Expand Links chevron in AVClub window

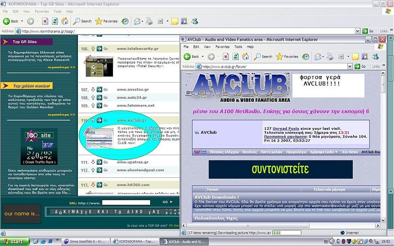383,65
